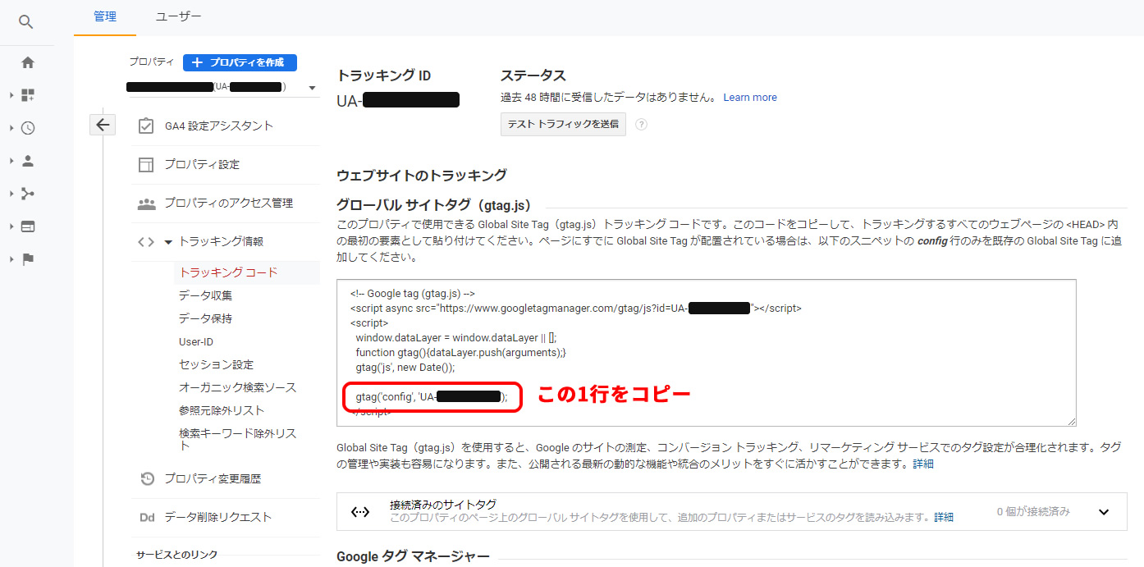Open the Behavior window icon
Image resolution: width=1144 pixels, height=567 pixels.
click(x=28, y=226)
